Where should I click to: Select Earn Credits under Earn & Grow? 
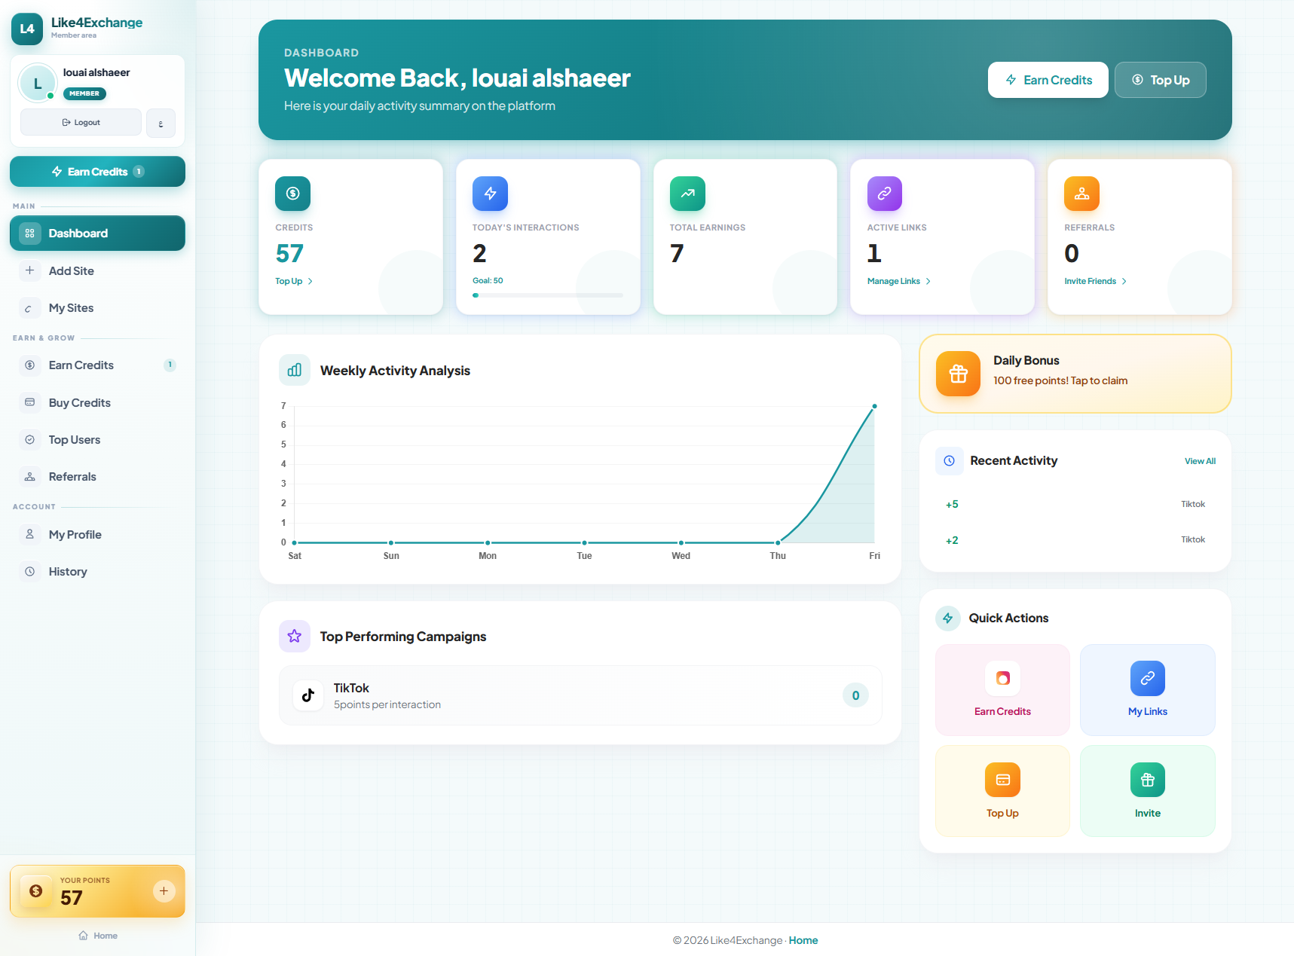coord(97,365)
